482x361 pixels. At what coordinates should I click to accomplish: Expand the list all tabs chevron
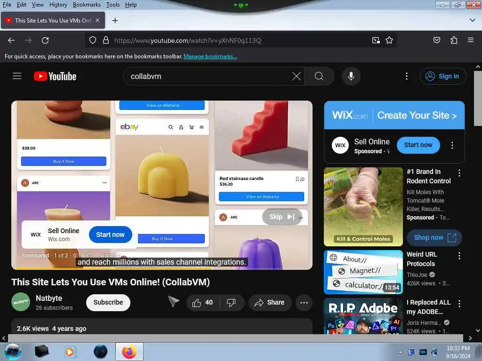pos(473,20)
